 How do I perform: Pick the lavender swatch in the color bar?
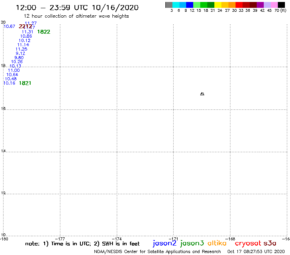[x=267, y=5]
